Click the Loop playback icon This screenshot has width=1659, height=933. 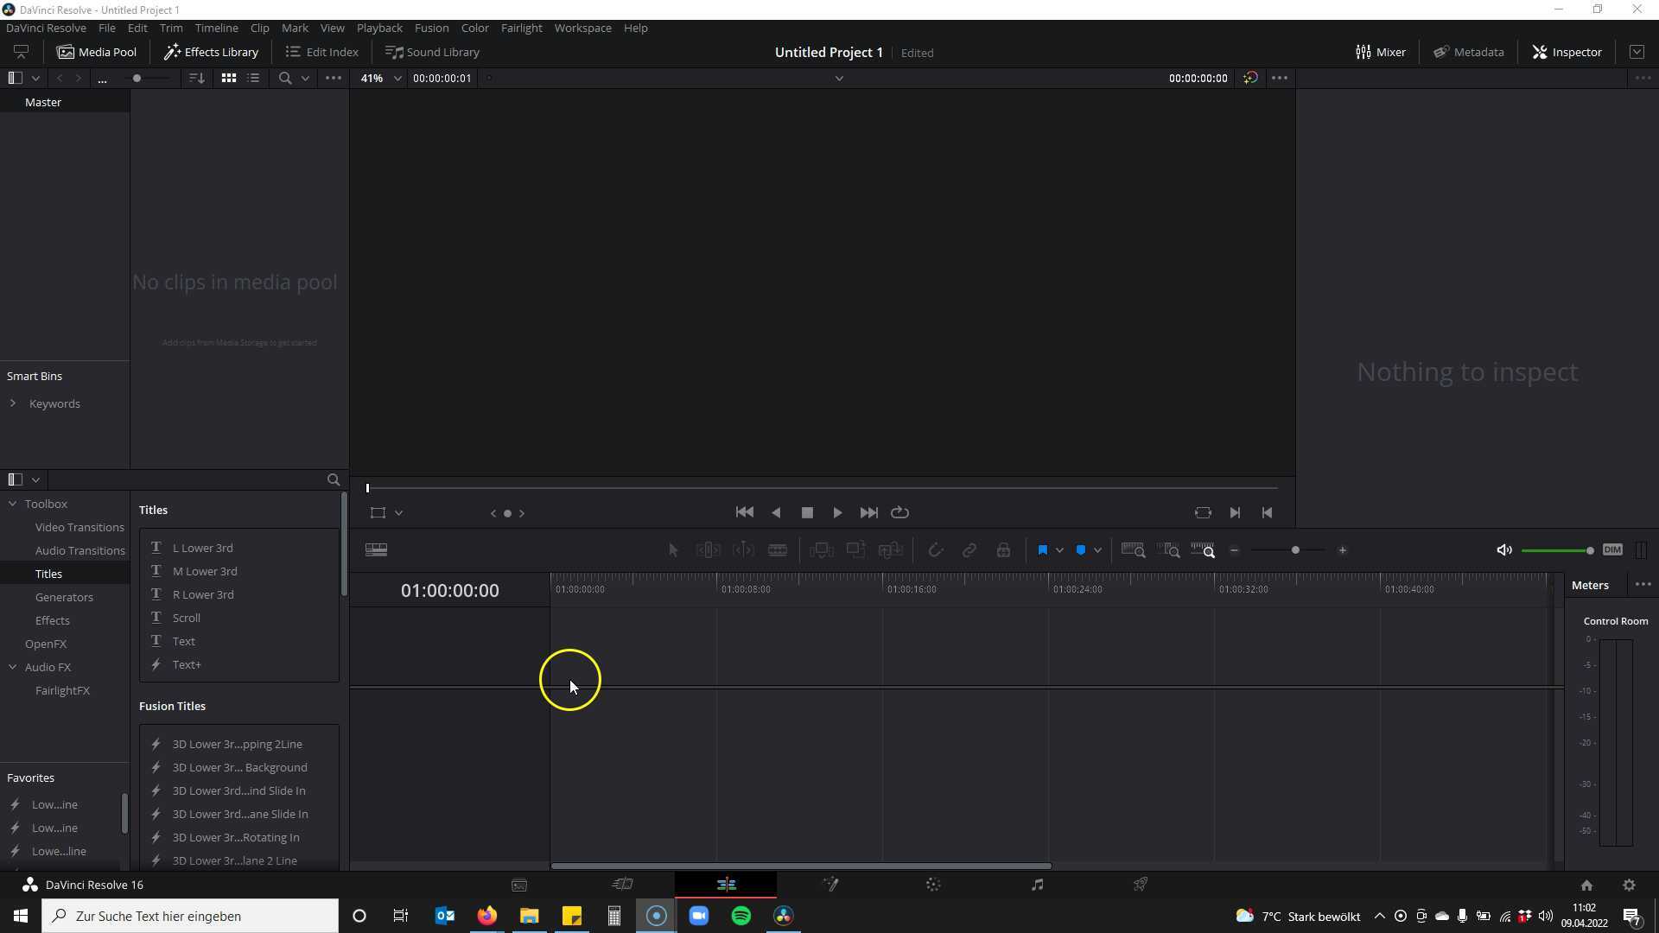click(x=899, y=512)
